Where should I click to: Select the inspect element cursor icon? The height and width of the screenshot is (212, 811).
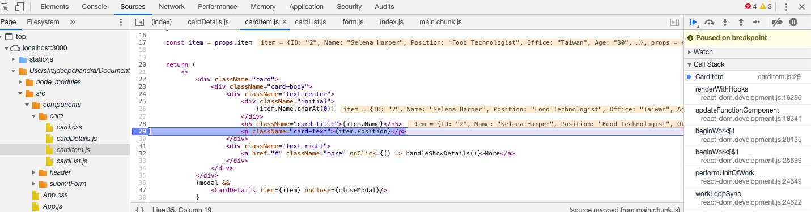coord(5,7)
